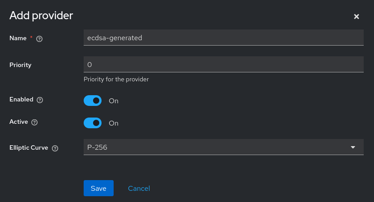Screen dimensions: 374x202
Task: Click the Elliptic Curve label
Action: click(29, 147)
